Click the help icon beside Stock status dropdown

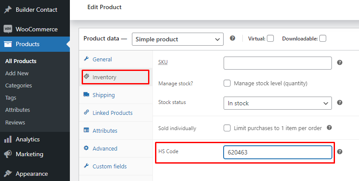339,103
